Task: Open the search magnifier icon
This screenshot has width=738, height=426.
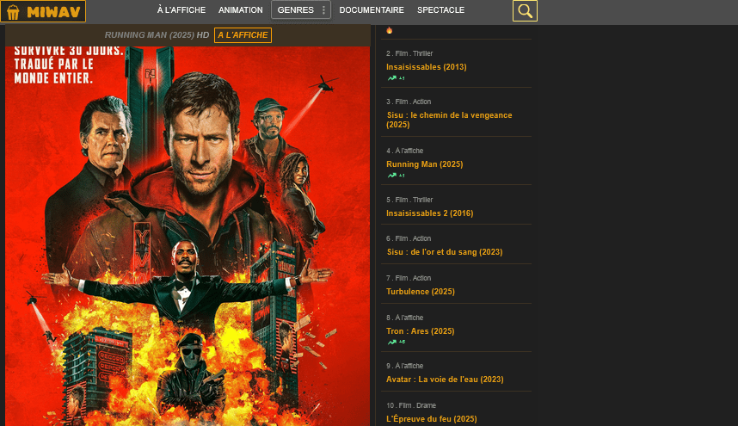Action: click(525, 11)
